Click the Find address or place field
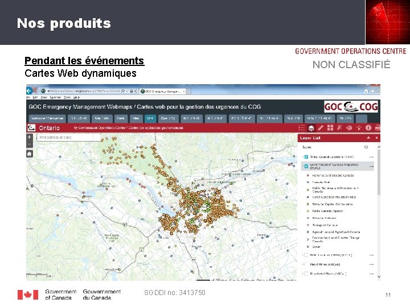Image resolution: width=410 pixels, height=307 pixels. coord(68,138)
